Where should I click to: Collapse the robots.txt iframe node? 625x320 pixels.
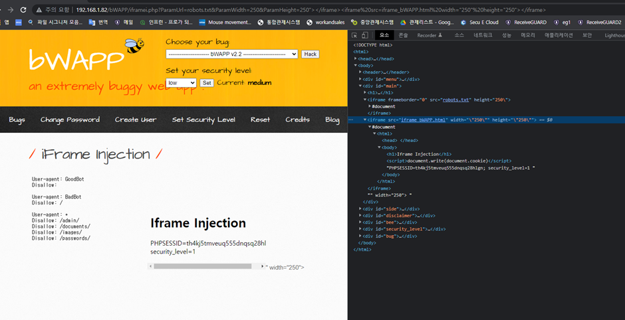pos(365,100)
